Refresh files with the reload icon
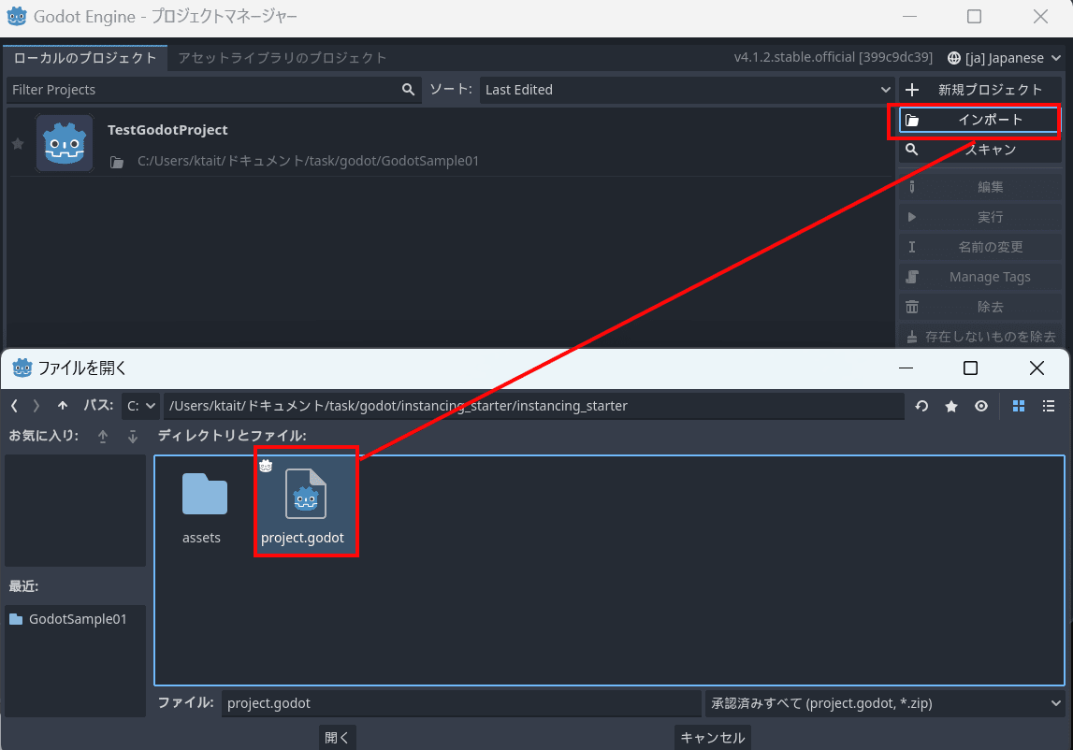 pos(921,407)
